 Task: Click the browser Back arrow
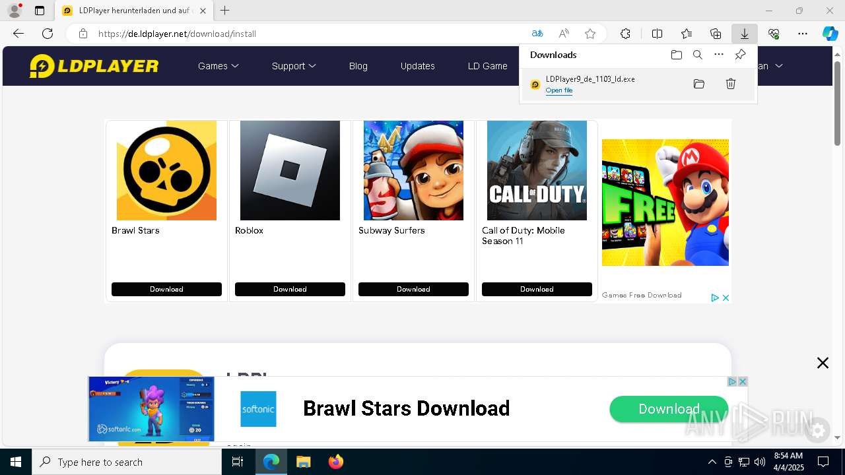pyautogui.click(x=18, y=34)
